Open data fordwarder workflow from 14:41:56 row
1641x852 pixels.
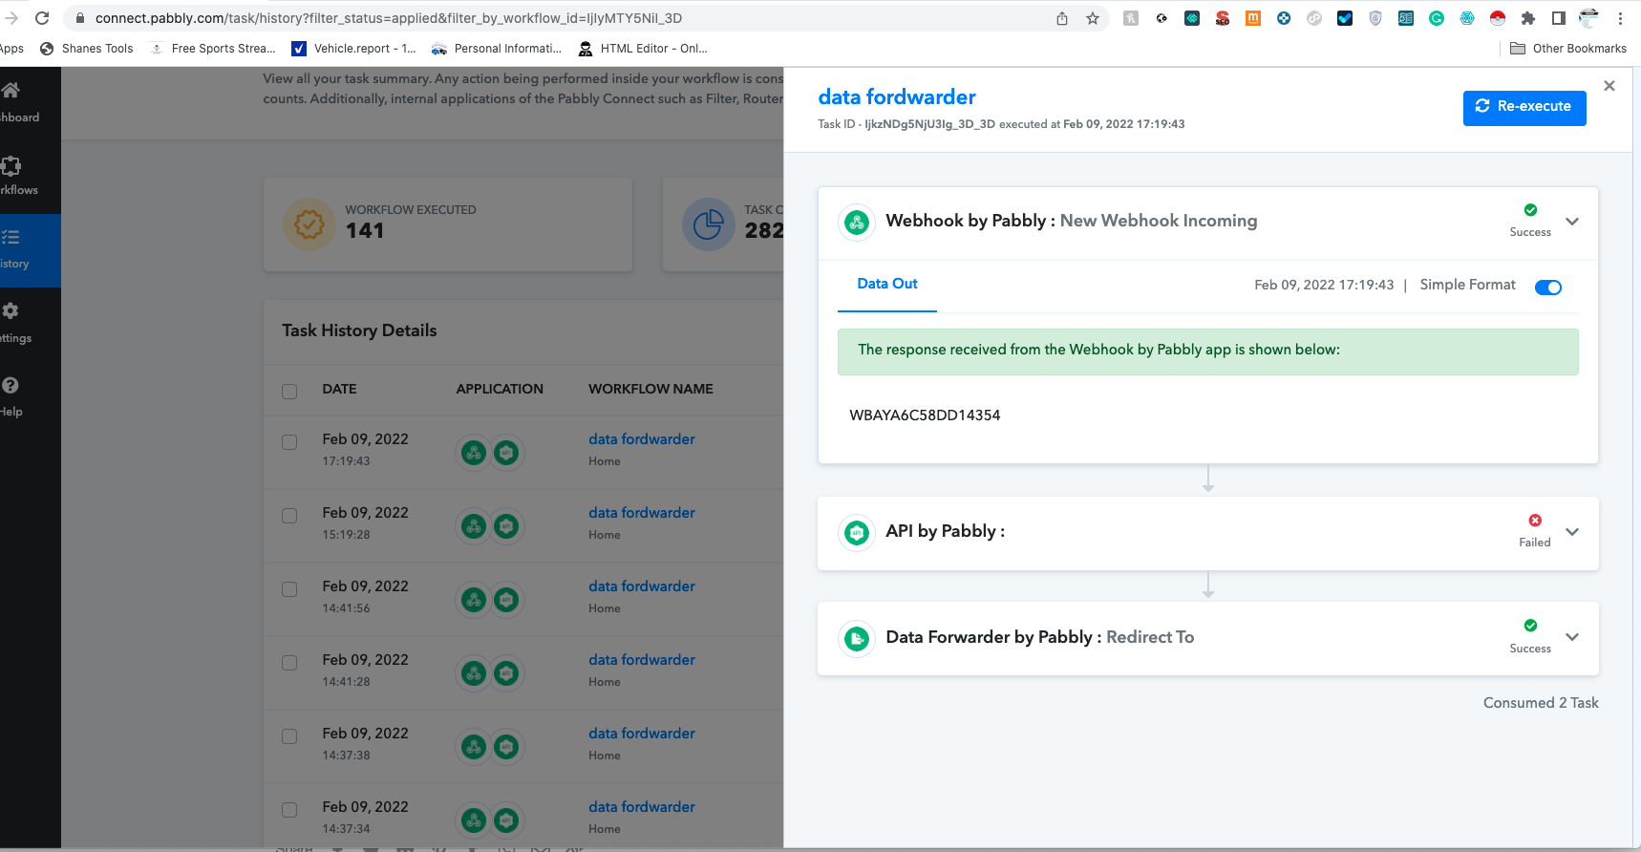tap(642, 586)
